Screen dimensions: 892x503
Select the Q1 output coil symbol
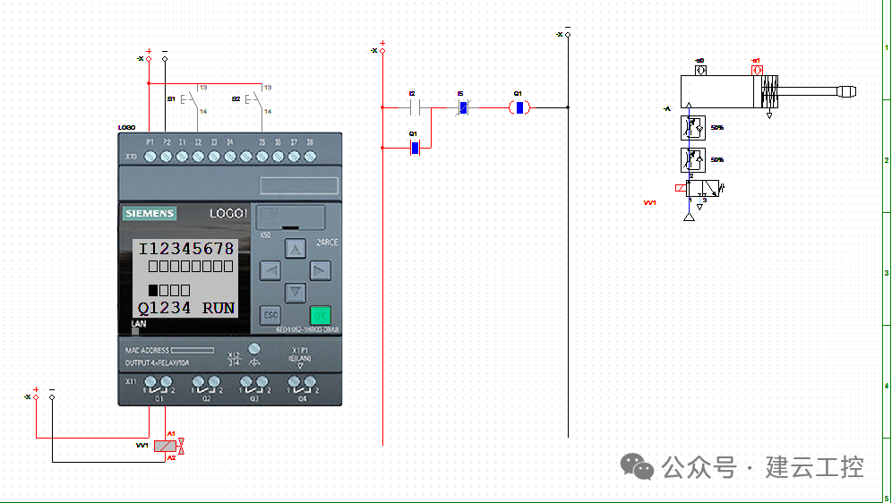519,107
